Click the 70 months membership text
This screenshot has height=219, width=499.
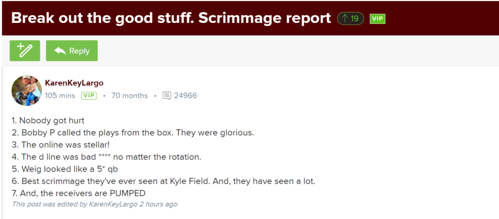click(129, 95)
